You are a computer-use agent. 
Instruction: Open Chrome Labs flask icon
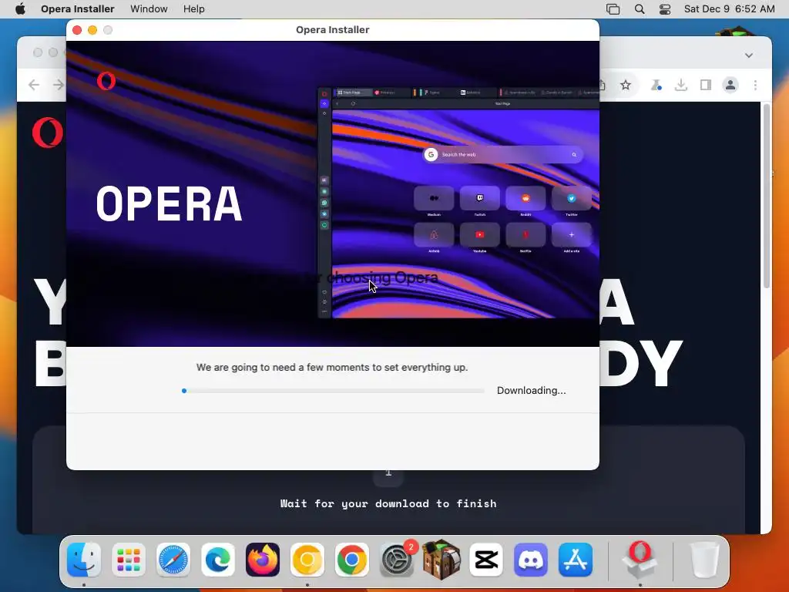[656, 85]
